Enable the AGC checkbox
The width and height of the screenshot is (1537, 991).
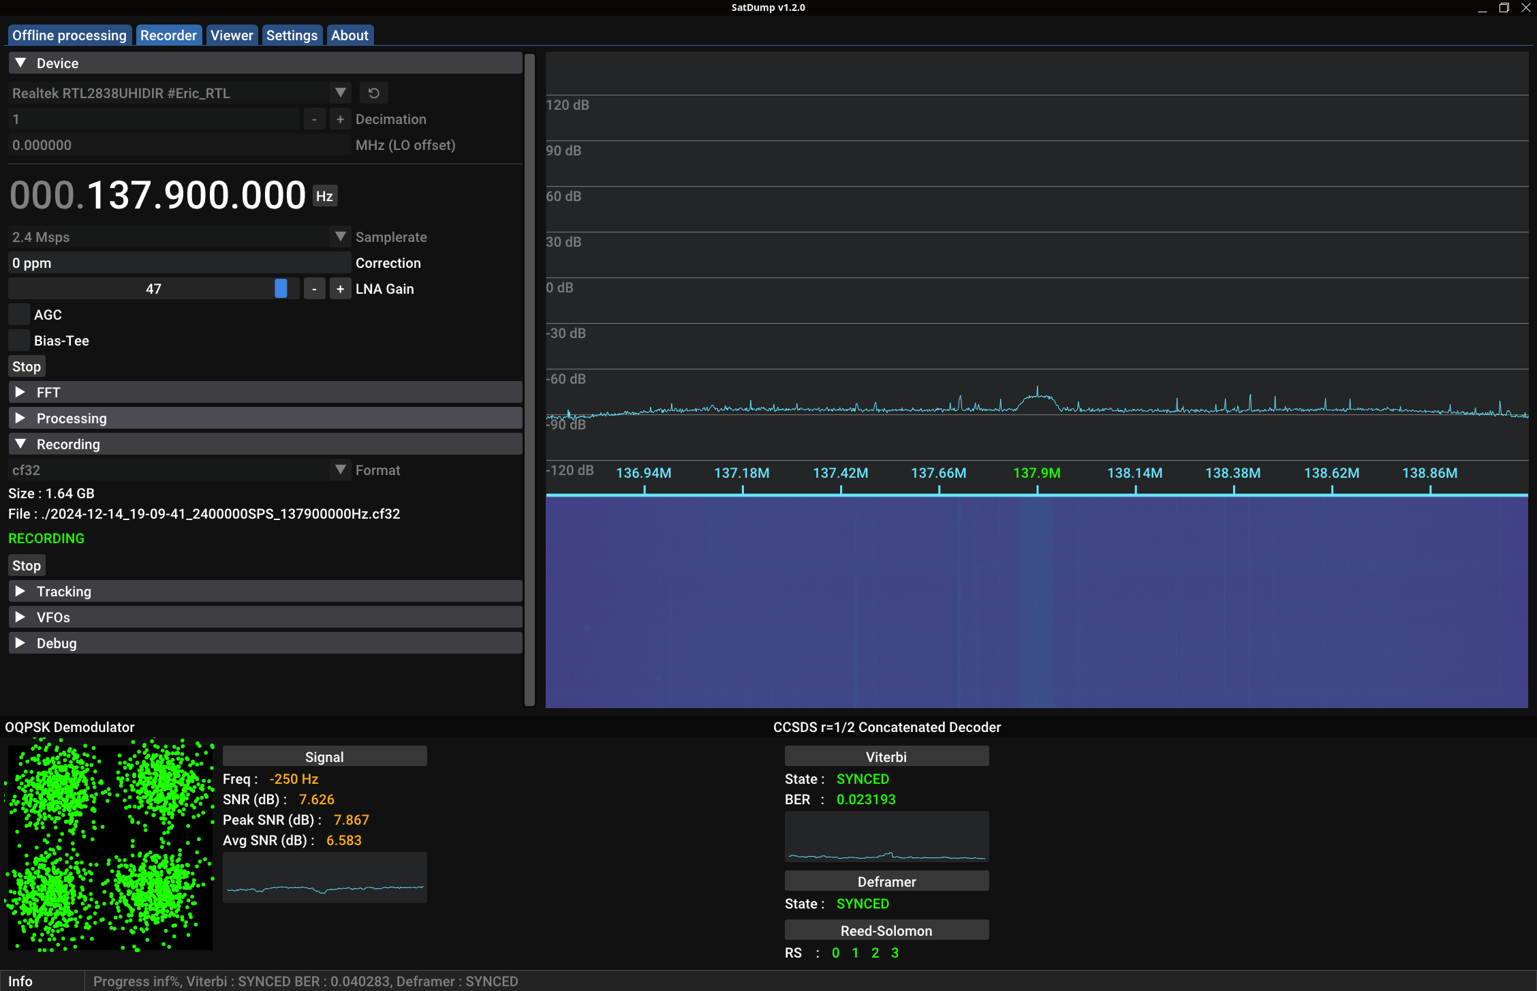click(x=19, y=315)
